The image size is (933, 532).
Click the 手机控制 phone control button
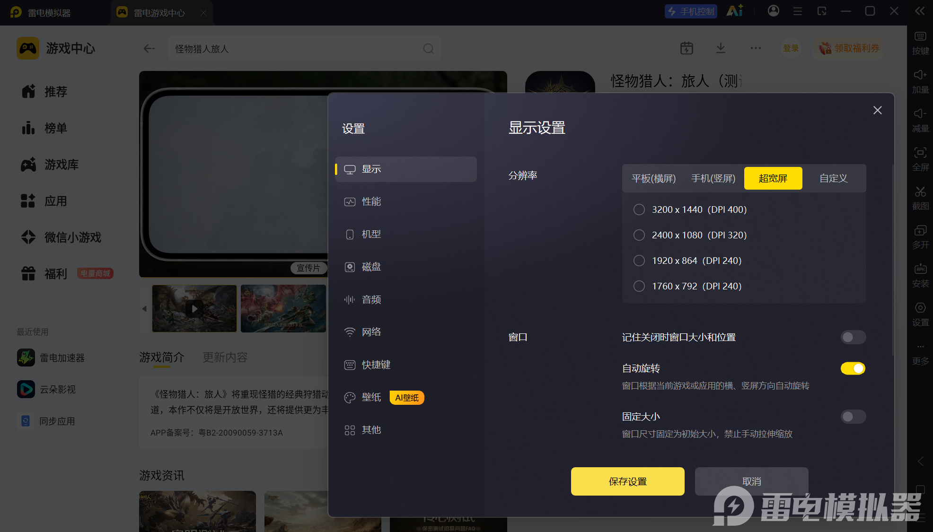click(691, 11)
